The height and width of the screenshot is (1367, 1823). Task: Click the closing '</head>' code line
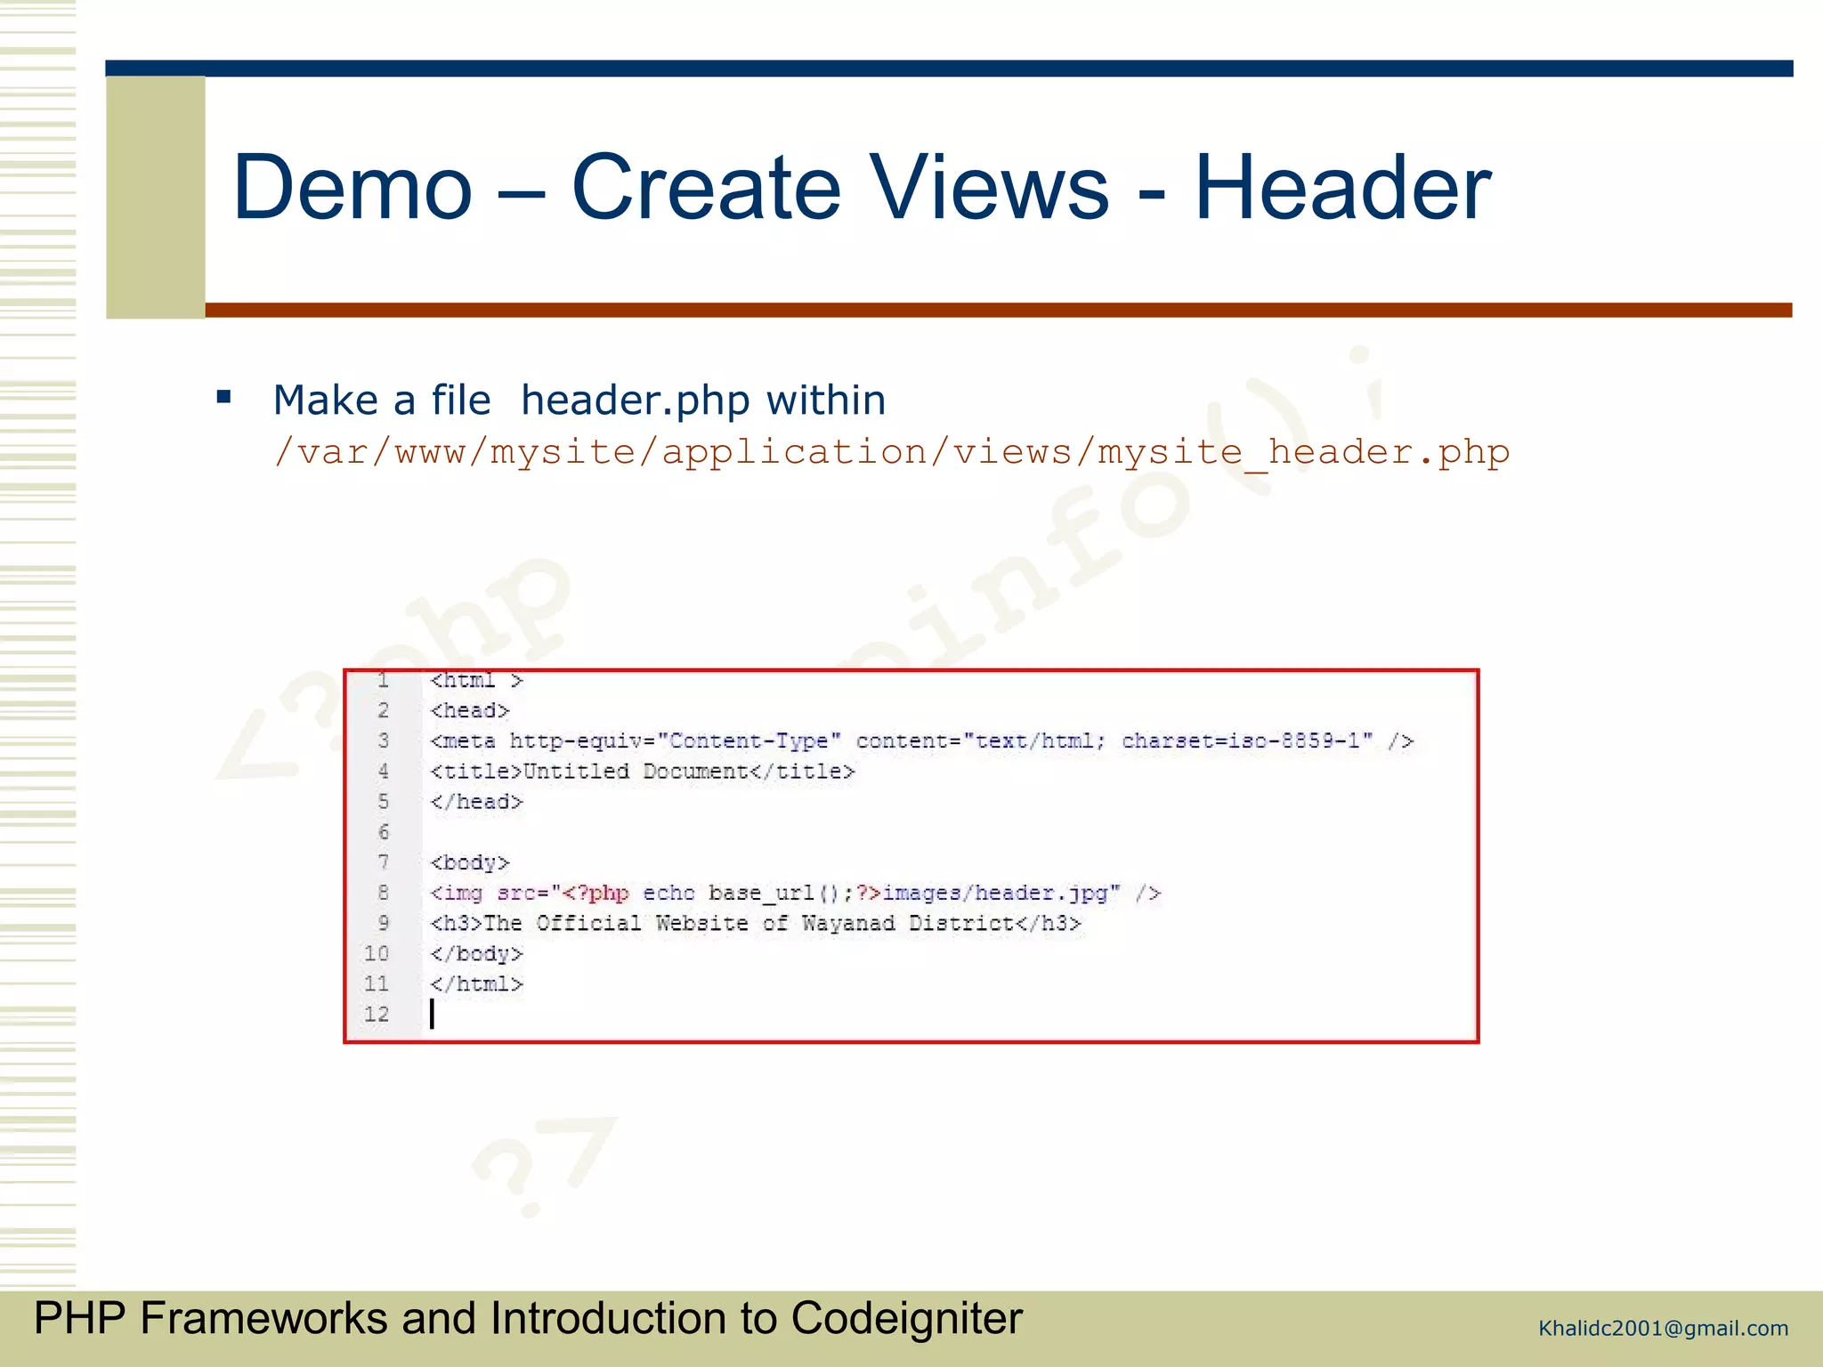pos(477,802)
